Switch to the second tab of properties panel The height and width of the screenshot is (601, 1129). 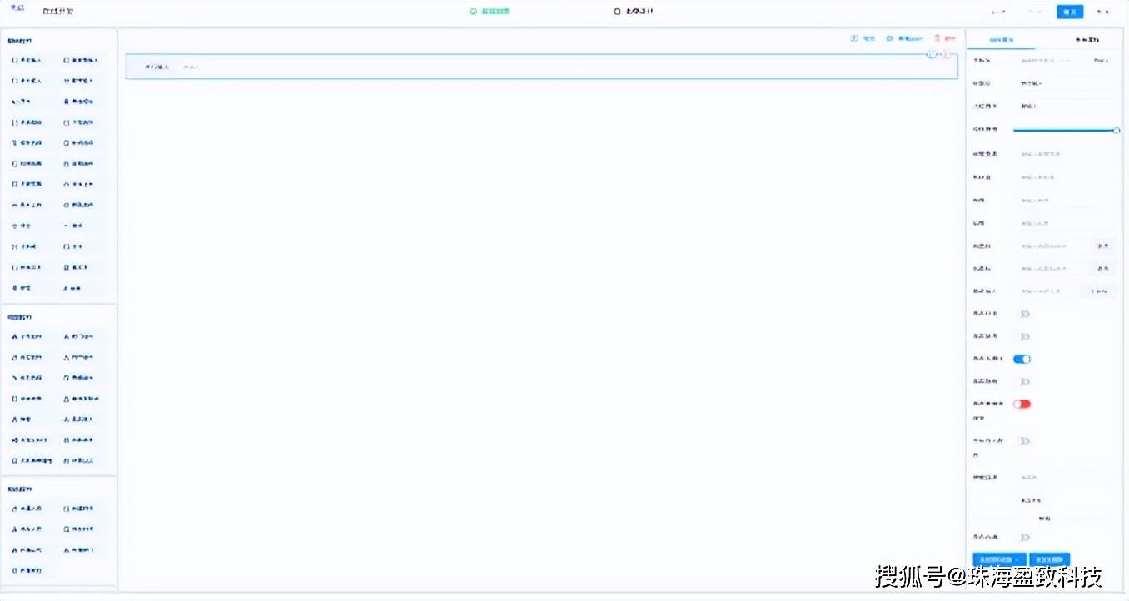click(x=1087, y=40)
